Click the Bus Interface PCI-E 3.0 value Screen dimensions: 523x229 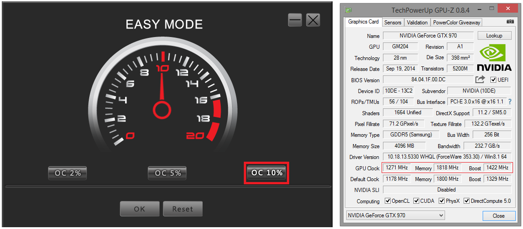coord(477,102)
